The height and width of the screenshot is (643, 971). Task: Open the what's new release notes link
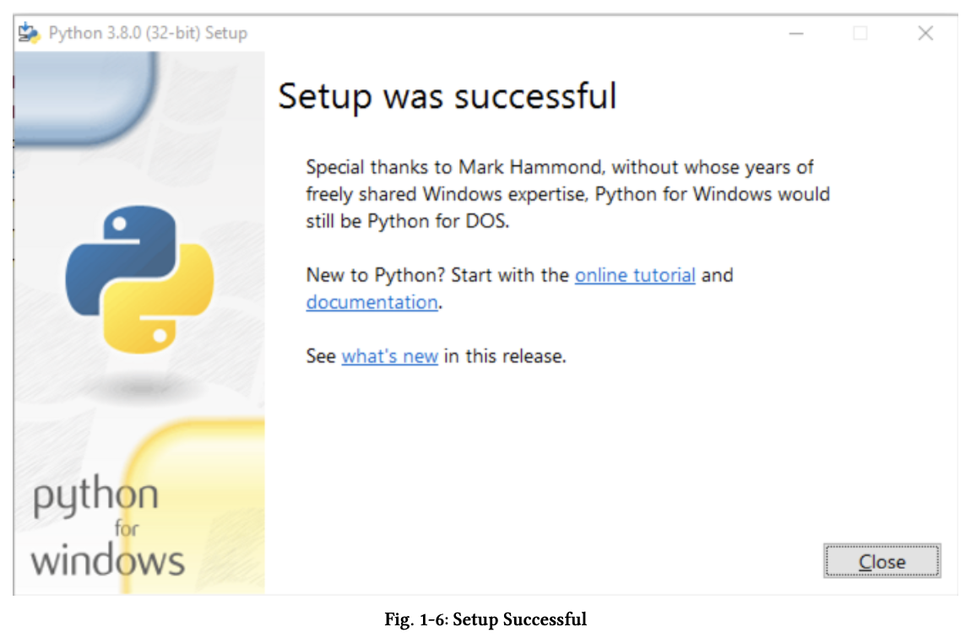pyautogui.click(x=389, y=356)
